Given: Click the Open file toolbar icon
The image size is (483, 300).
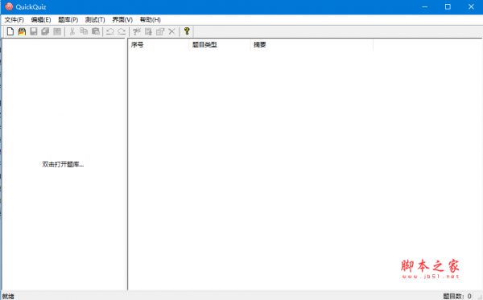Looking at the screenshot, I should point(22,31).
